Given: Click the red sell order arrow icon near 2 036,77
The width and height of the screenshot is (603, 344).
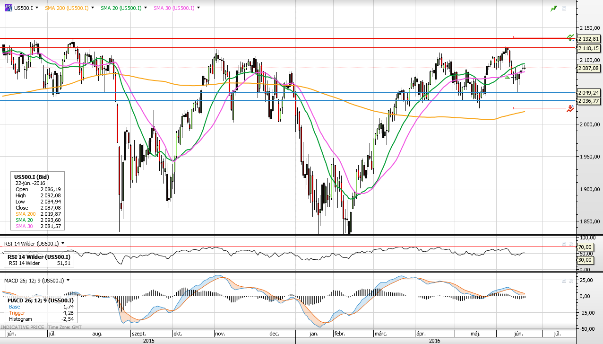Looking at the screenshot, I should [x=571, y=108].
